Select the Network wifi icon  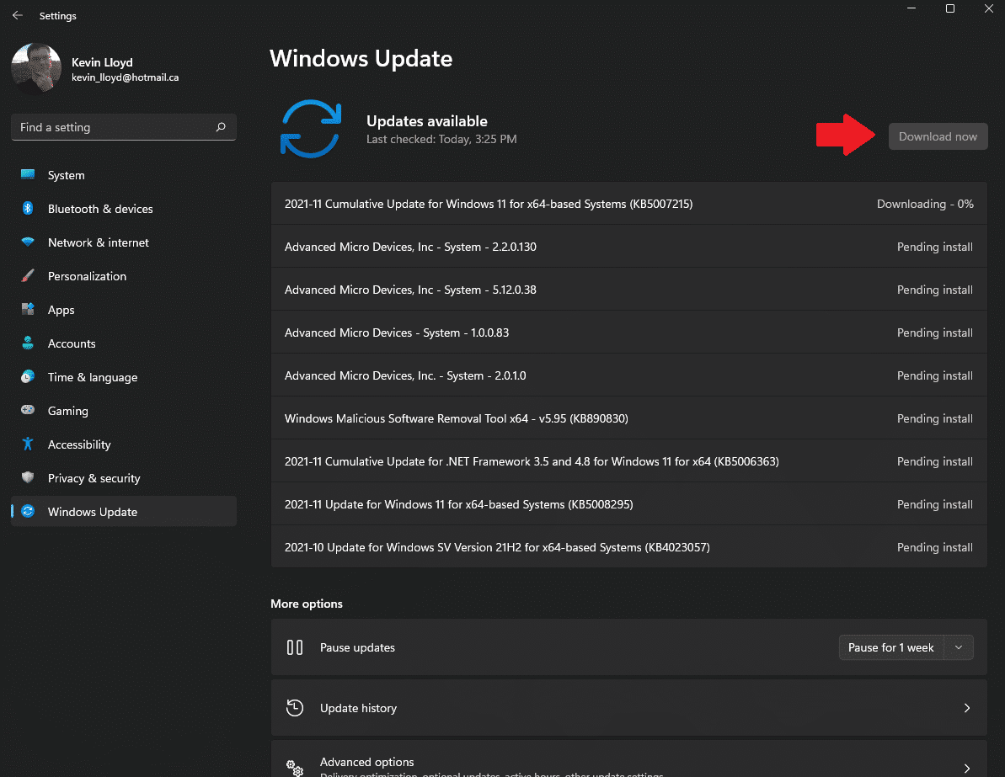pos(28,242)
